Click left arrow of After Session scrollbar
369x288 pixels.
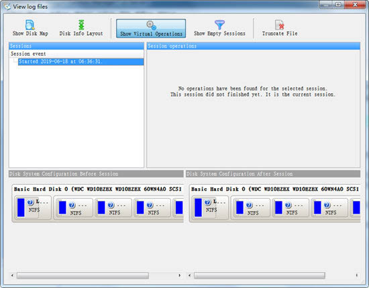point(189,275)
